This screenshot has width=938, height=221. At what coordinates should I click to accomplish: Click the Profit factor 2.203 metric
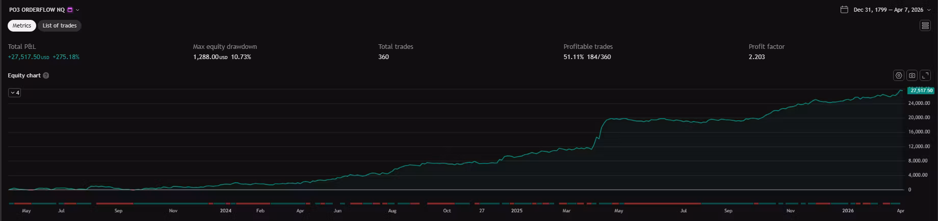(x=757, y=57)
